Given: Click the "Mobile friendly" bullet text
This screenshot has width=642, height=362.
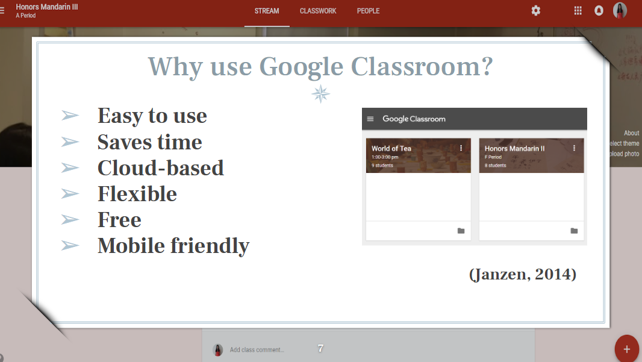Looking at the screenshot, I should [173, 246].
